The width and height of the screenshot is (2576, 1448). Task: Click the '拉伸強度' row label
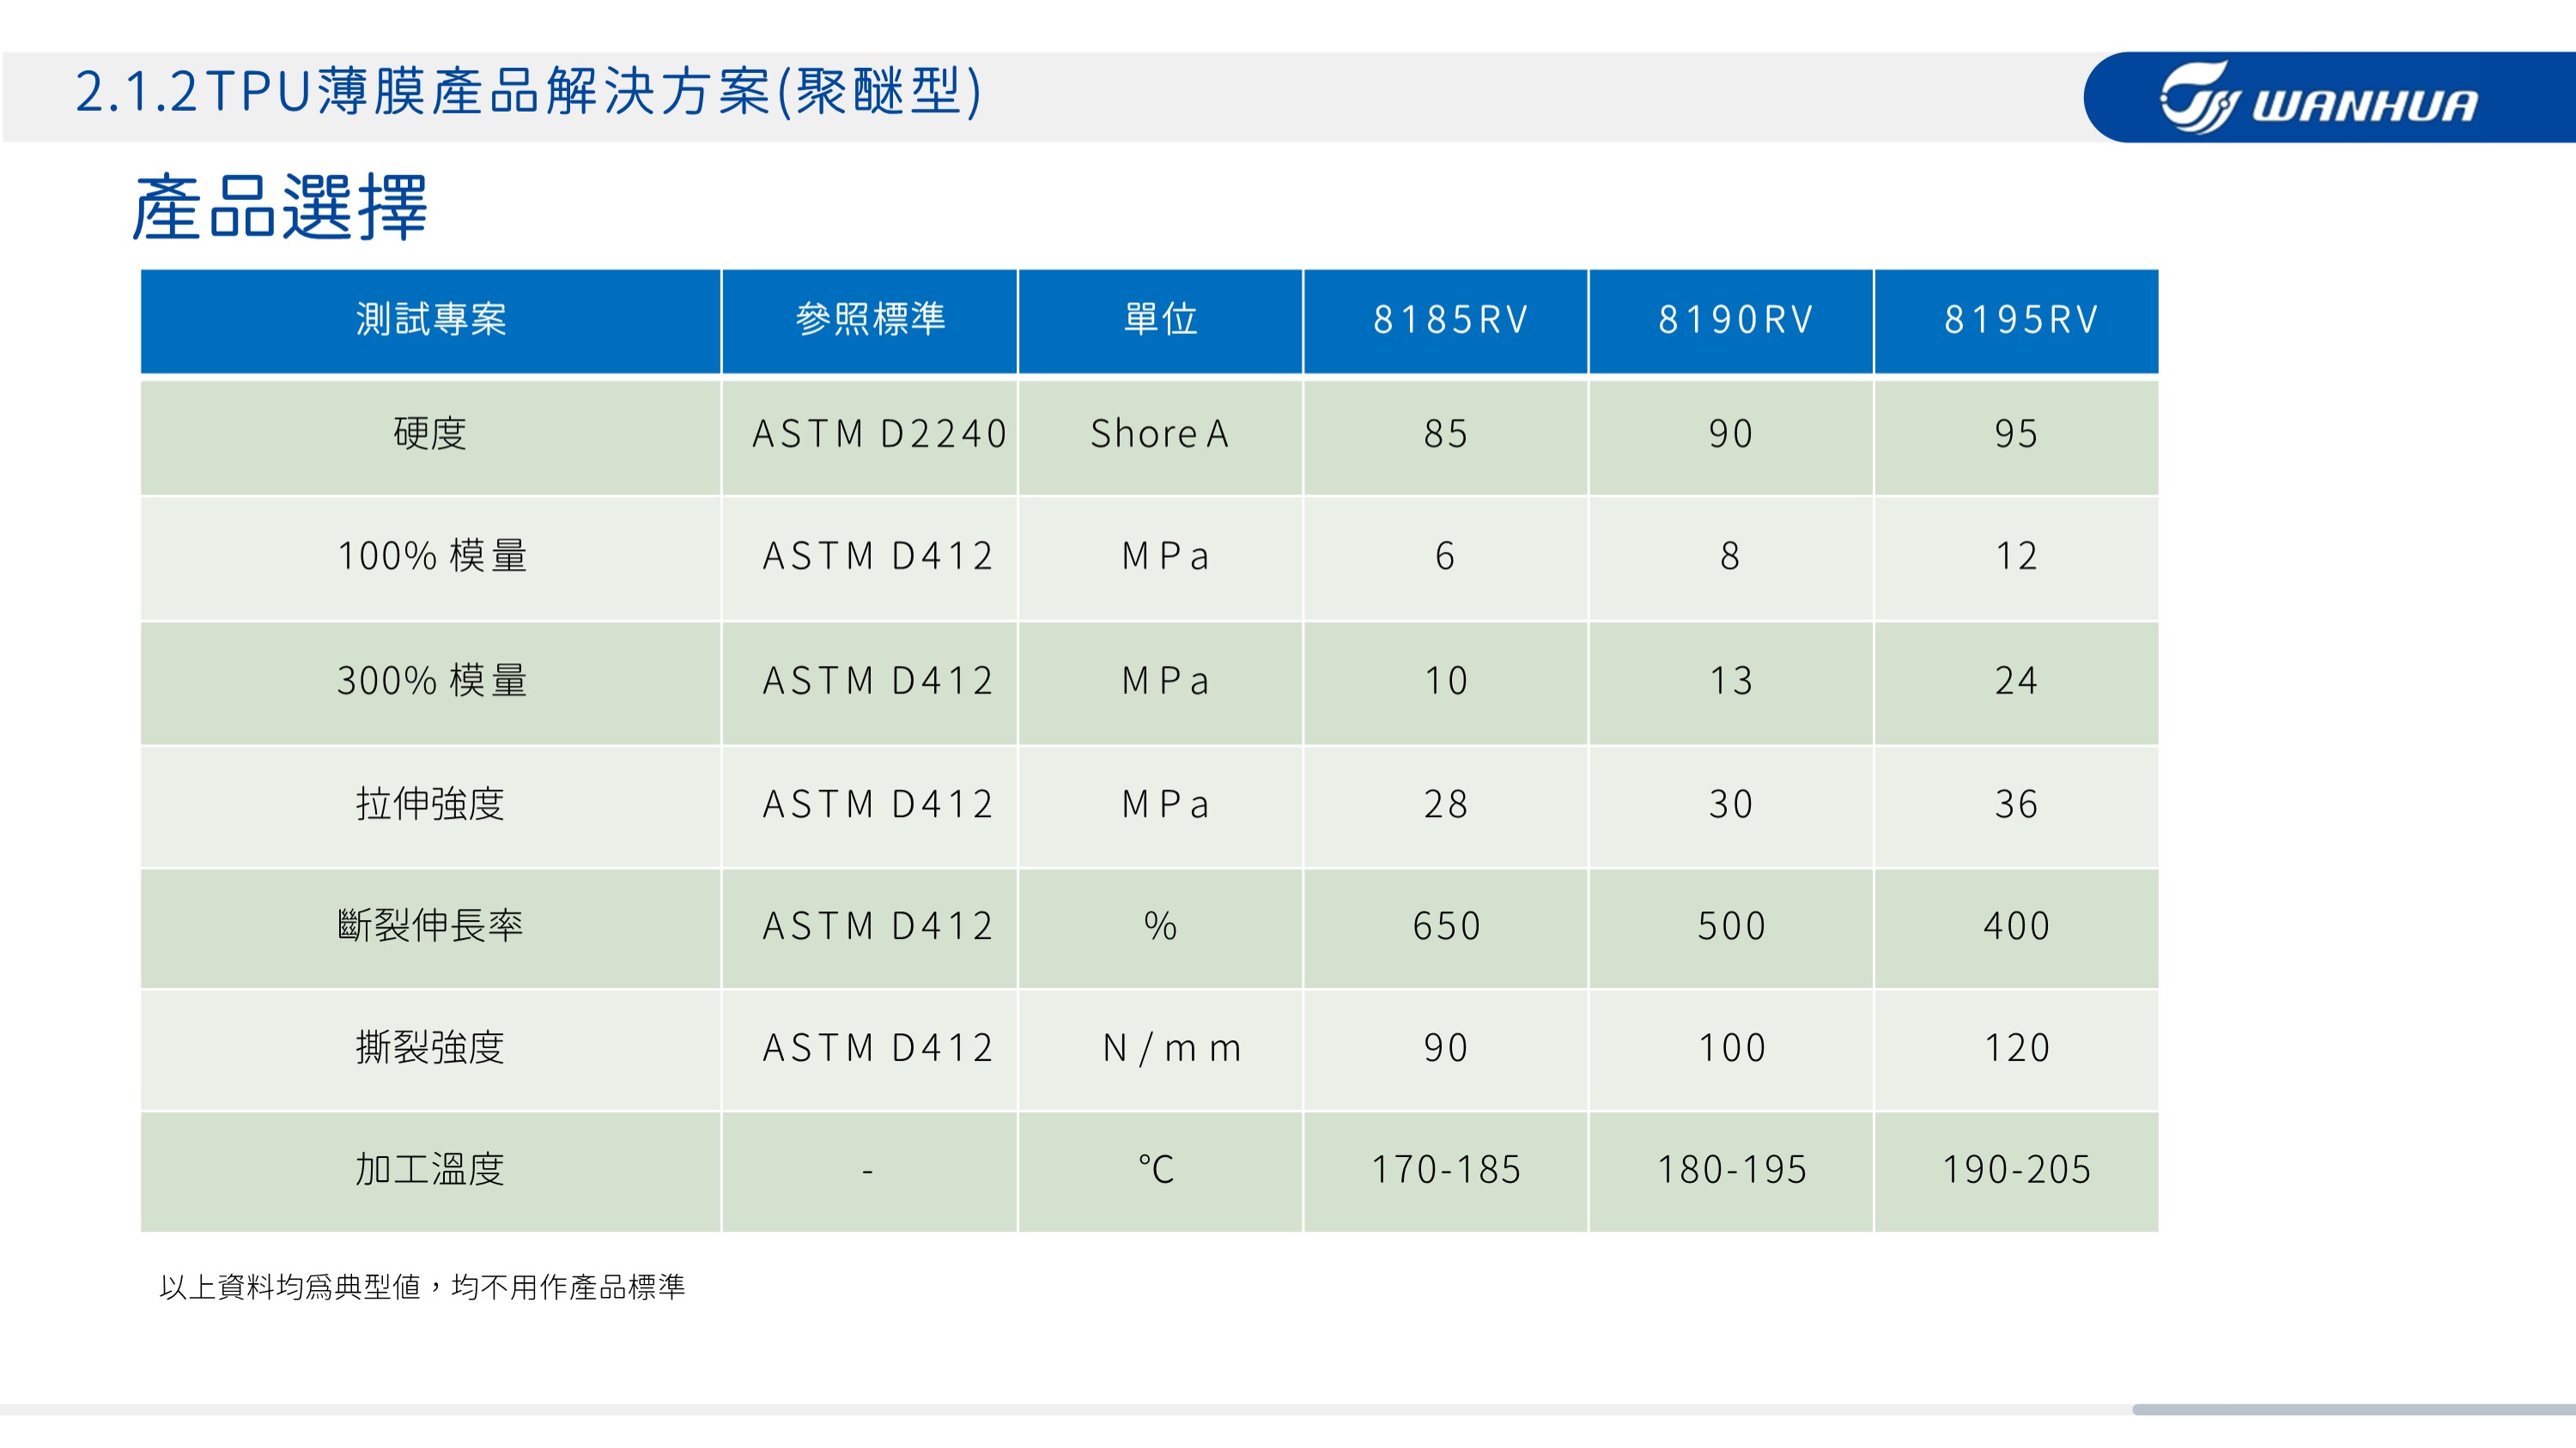431,803
